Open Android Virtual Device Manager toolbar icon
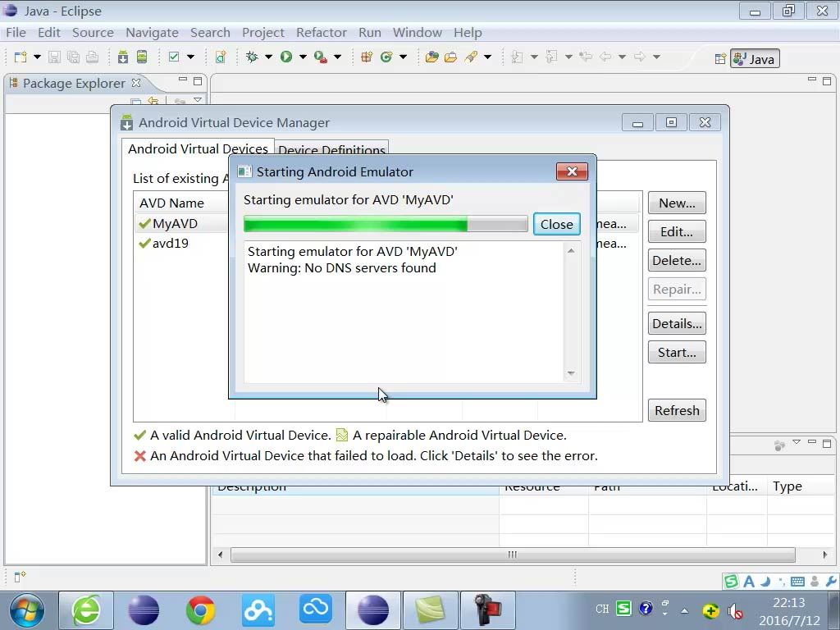Screen dimensions: 840x630 coord(142,57)
